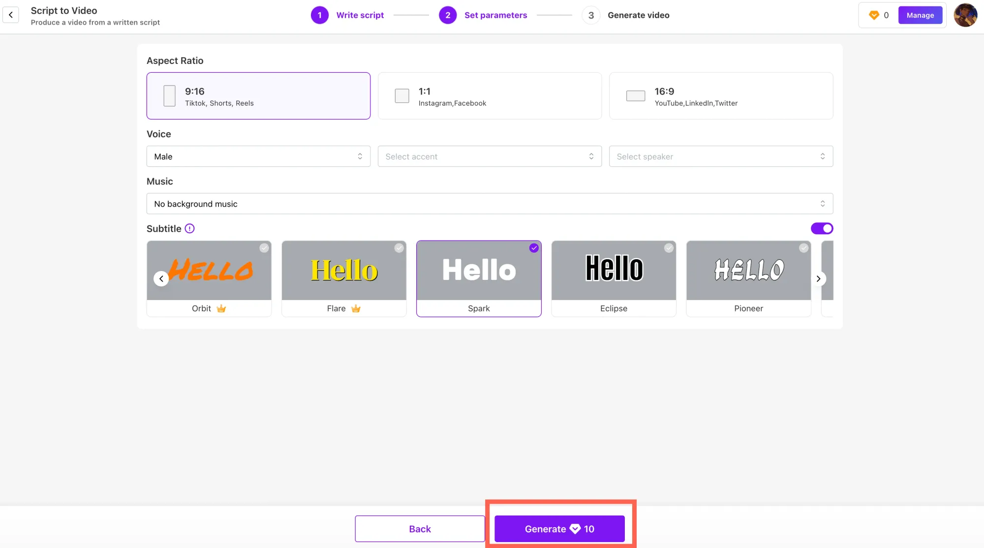
Task: Click the Music section label
Action: tap(159, 181)
